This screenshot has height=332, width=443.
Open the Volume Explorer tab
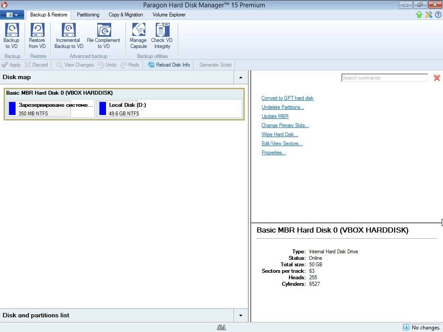click(169, 15)
